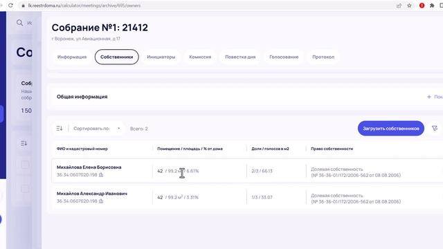
Task: Click the page title Собрание №1: 21412
Action: tap(100, 28)
